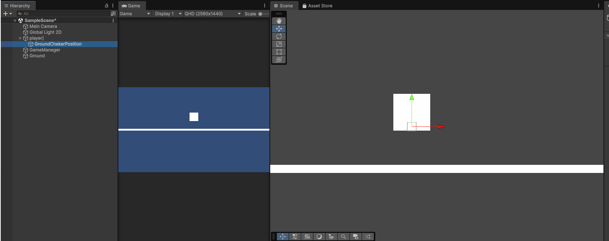Click the Main Camera cube icon

pos(25,26)
